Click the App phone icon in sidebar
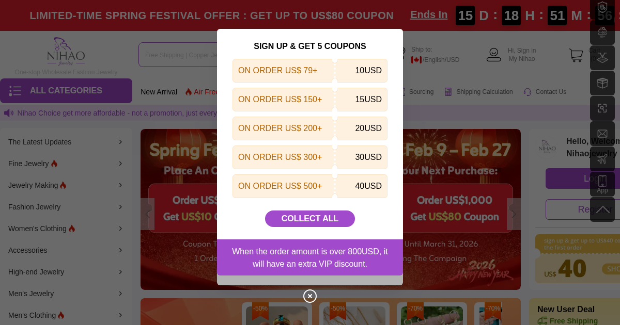The height and width of the screenshot is (325, 620). coord(602,184)
